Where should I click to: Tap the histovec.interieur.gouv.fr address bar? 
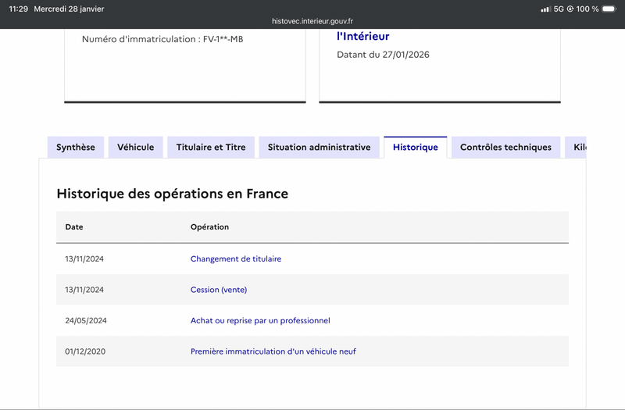pyautogui.click(x=312, y=21)
